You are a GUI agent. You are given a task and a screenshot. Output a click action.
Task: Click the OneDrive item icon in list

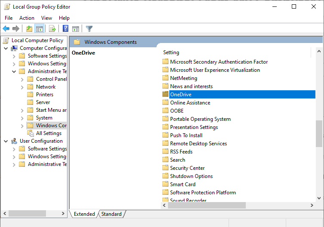pos(165,94)
